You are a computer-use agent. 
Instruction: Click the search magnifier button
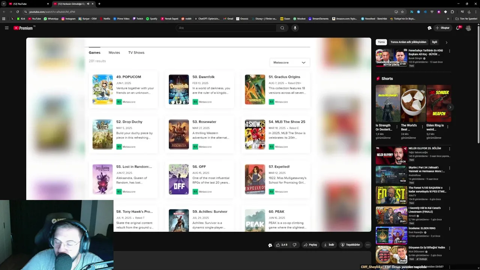click(282, 28)
